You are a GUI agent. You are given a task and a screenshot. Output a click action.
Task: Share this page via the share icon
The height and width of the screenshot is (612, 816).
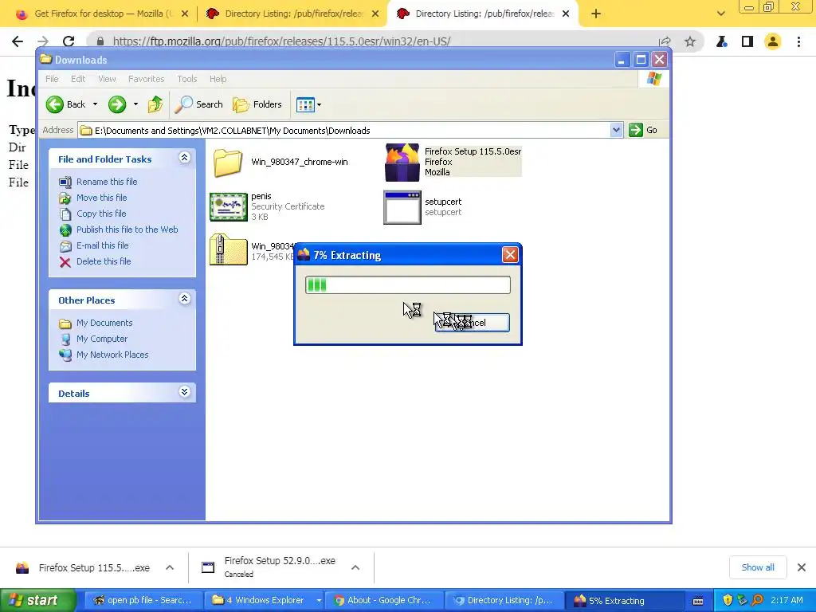tap(665, 41)
